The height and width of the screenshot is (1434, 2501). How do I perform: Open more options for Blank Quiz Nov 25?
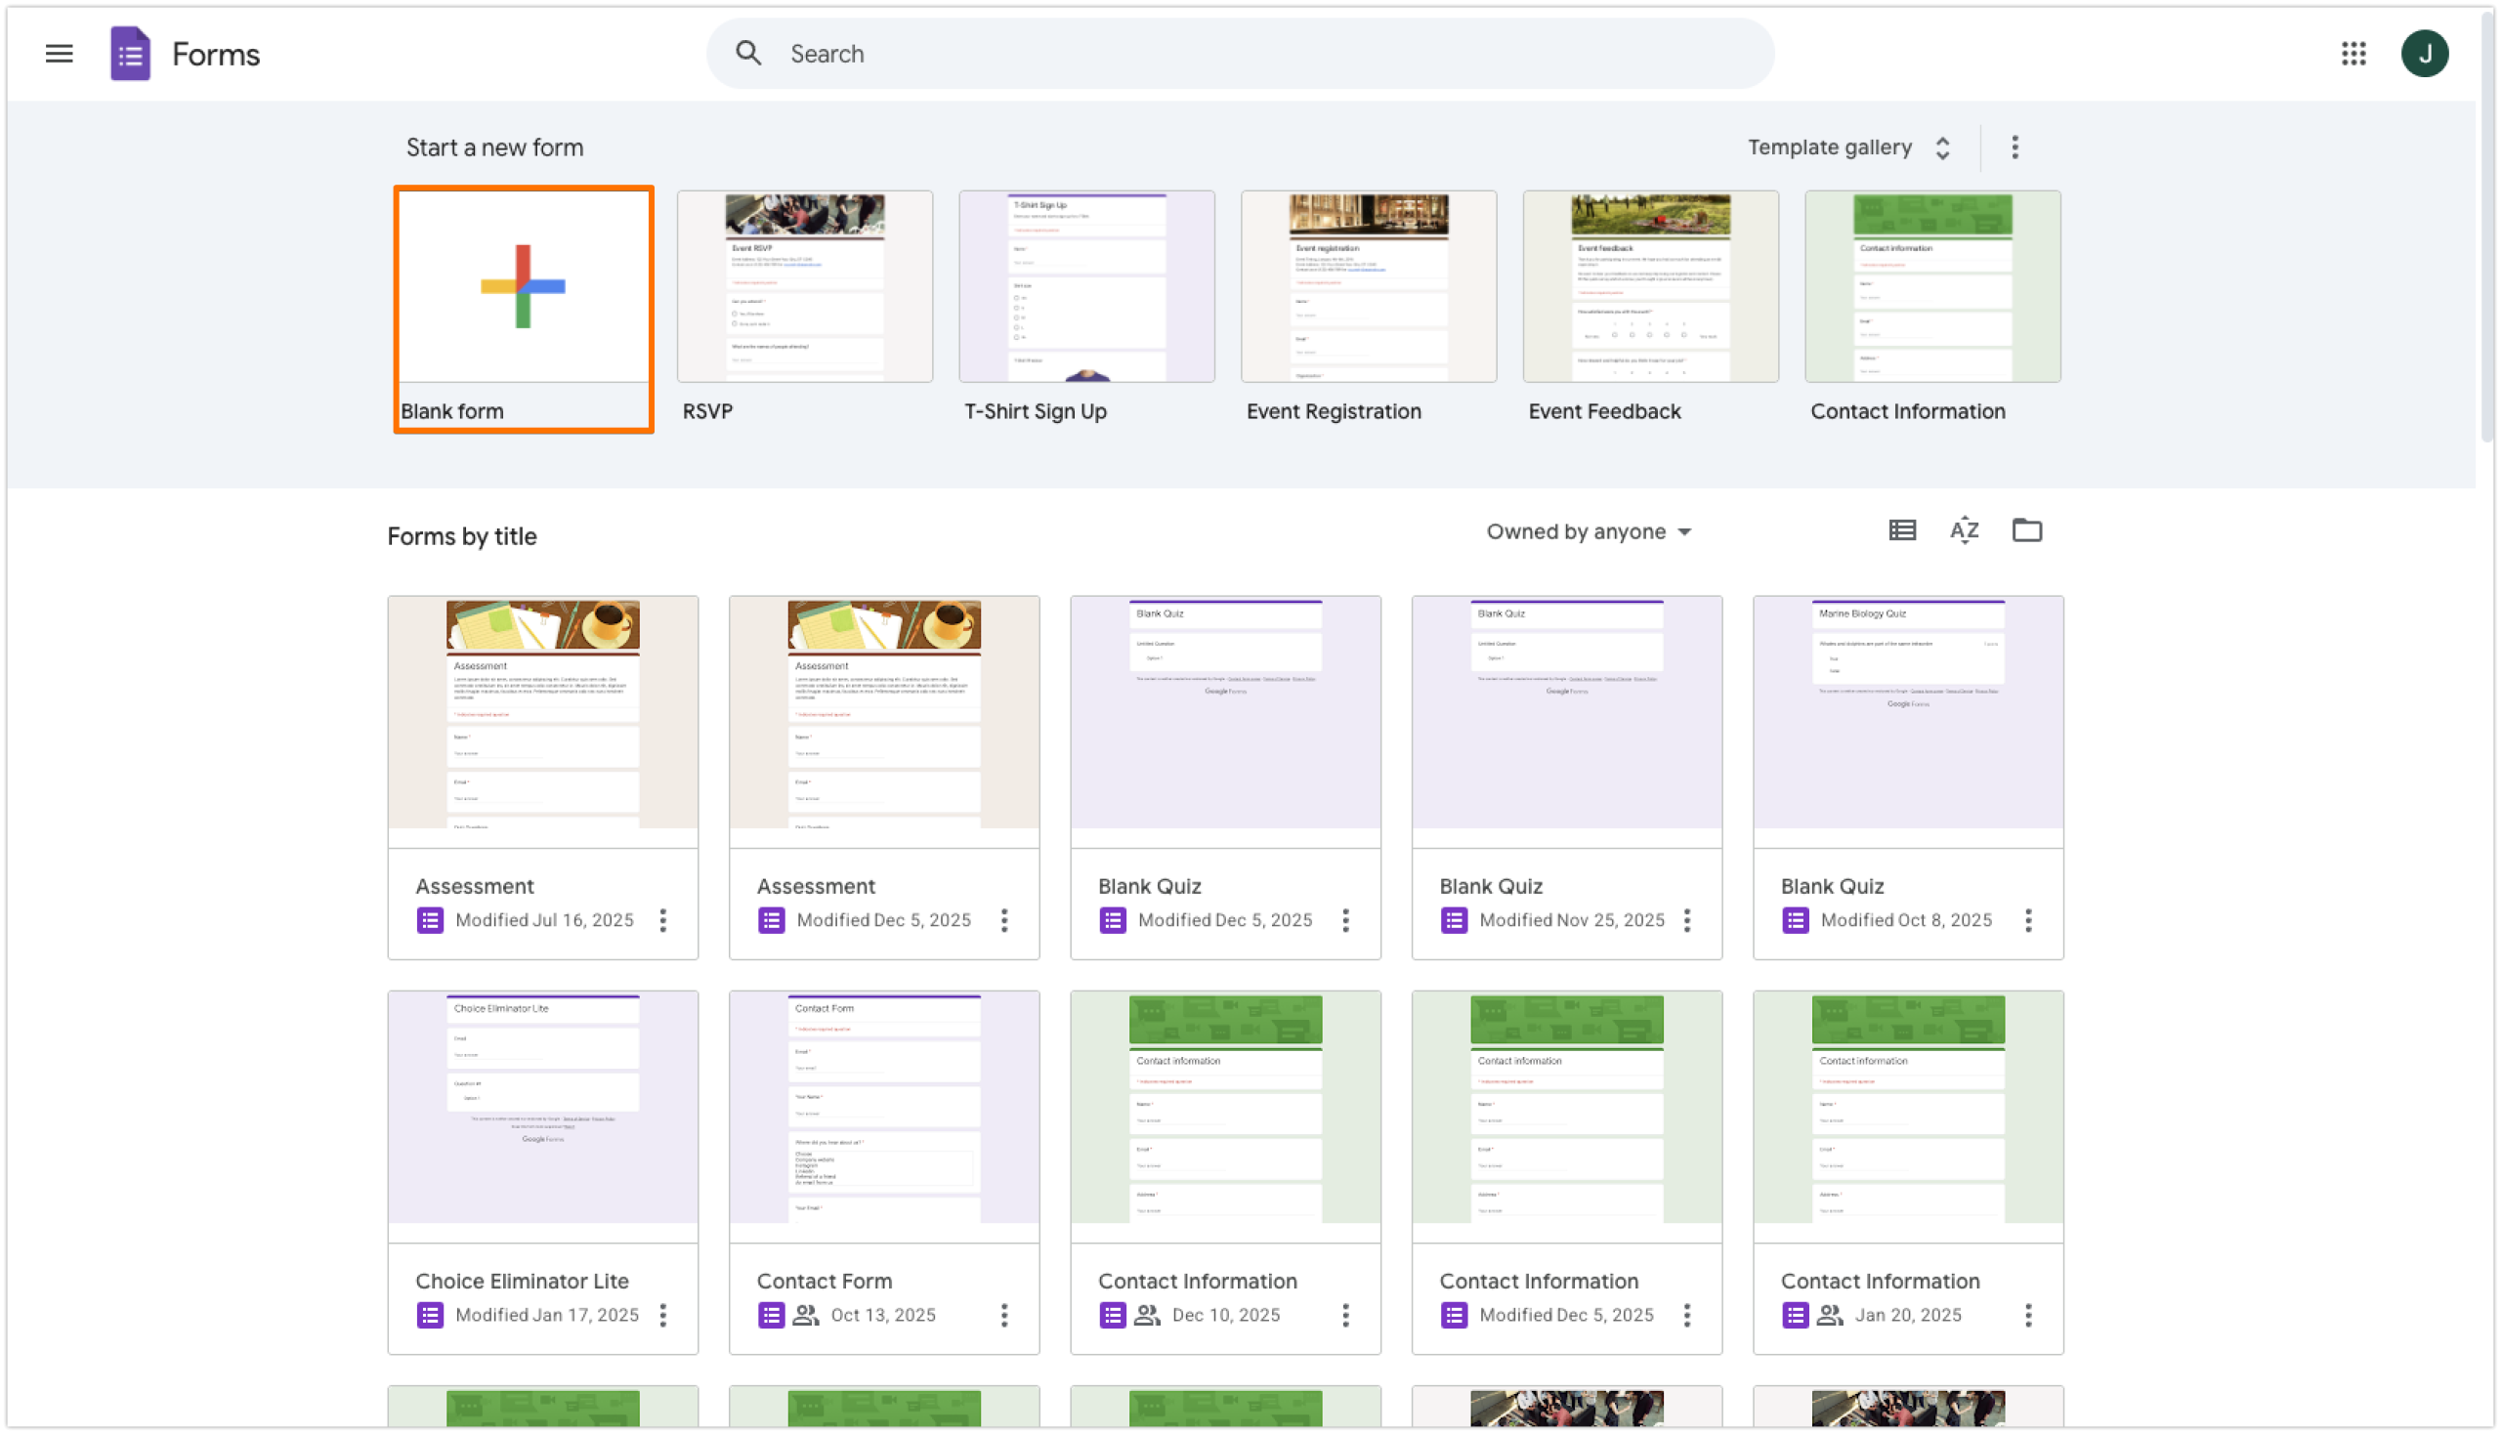click(x=1687, y=921)
